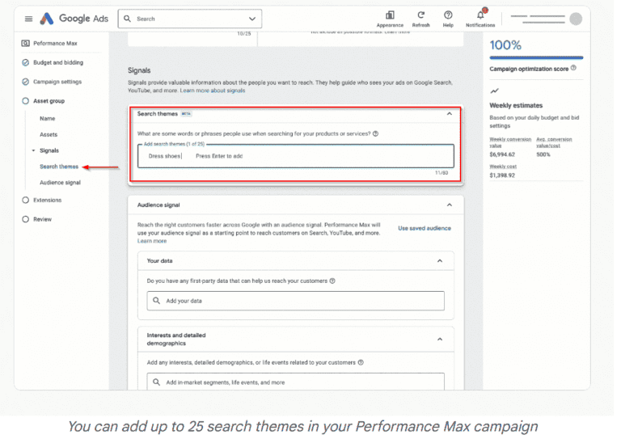621x439 pixels.
Task: Click Use saved audience
Action: [x=425, y=229]
